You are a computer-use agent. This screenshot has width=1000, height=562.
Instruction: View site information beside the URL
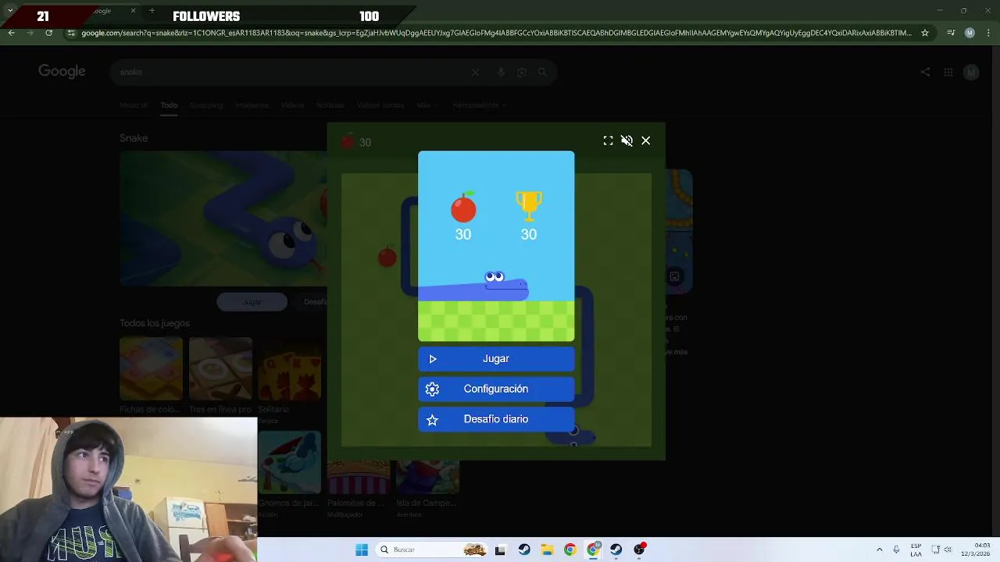(x=71, y=33)
